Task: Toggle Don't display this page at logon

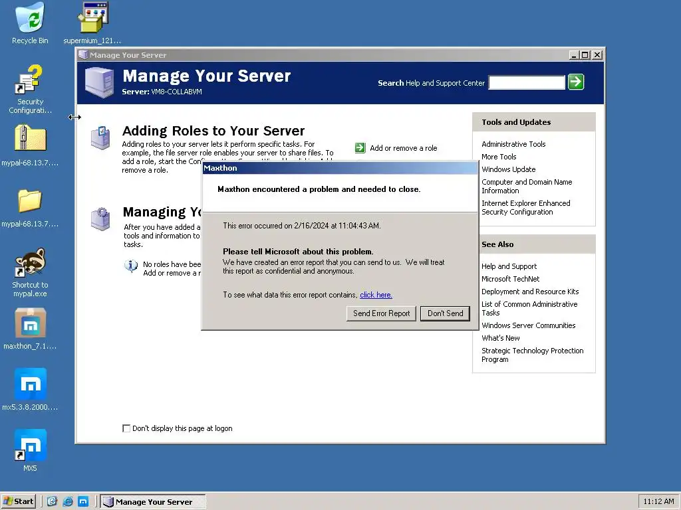Action: tap(126, 428)
